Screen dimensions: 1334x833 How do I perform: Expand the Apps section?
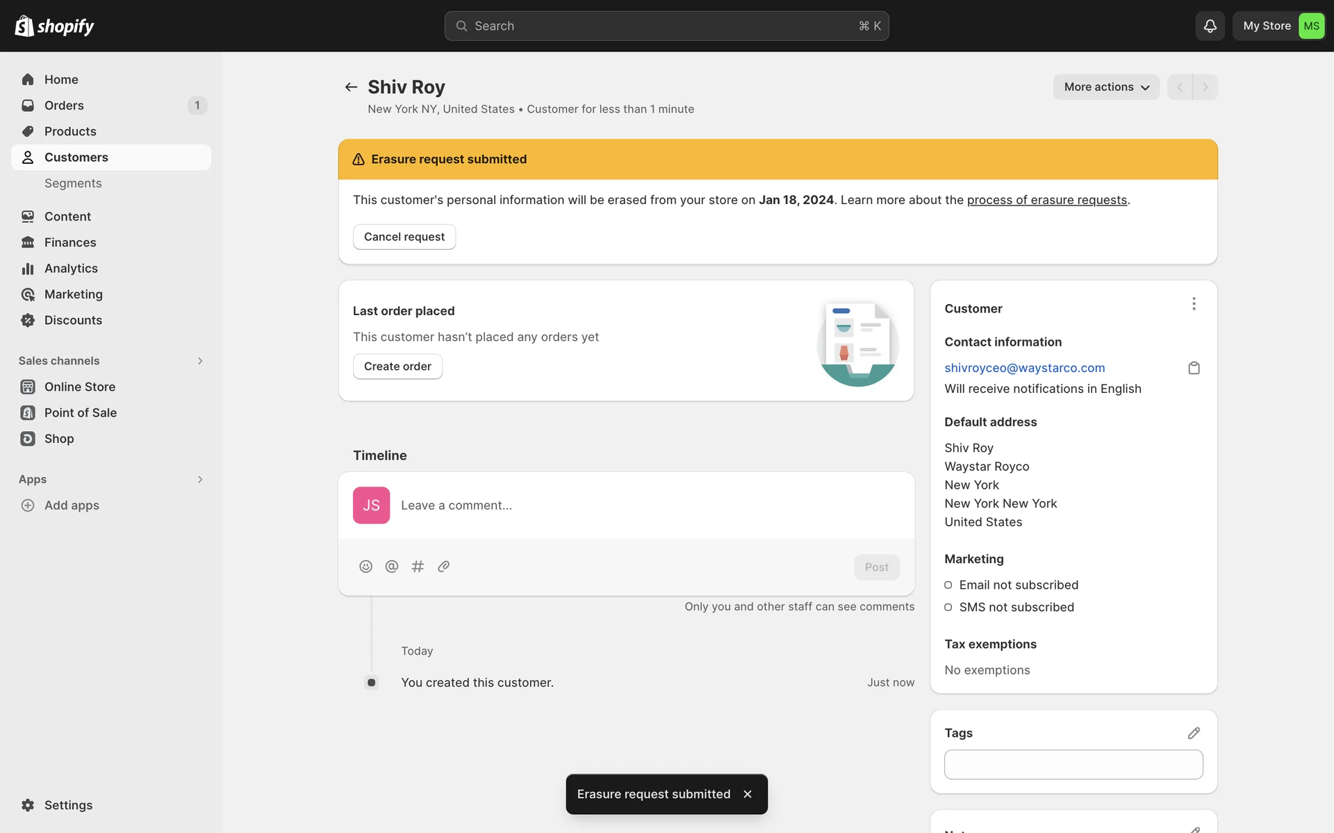pos(200,480)
